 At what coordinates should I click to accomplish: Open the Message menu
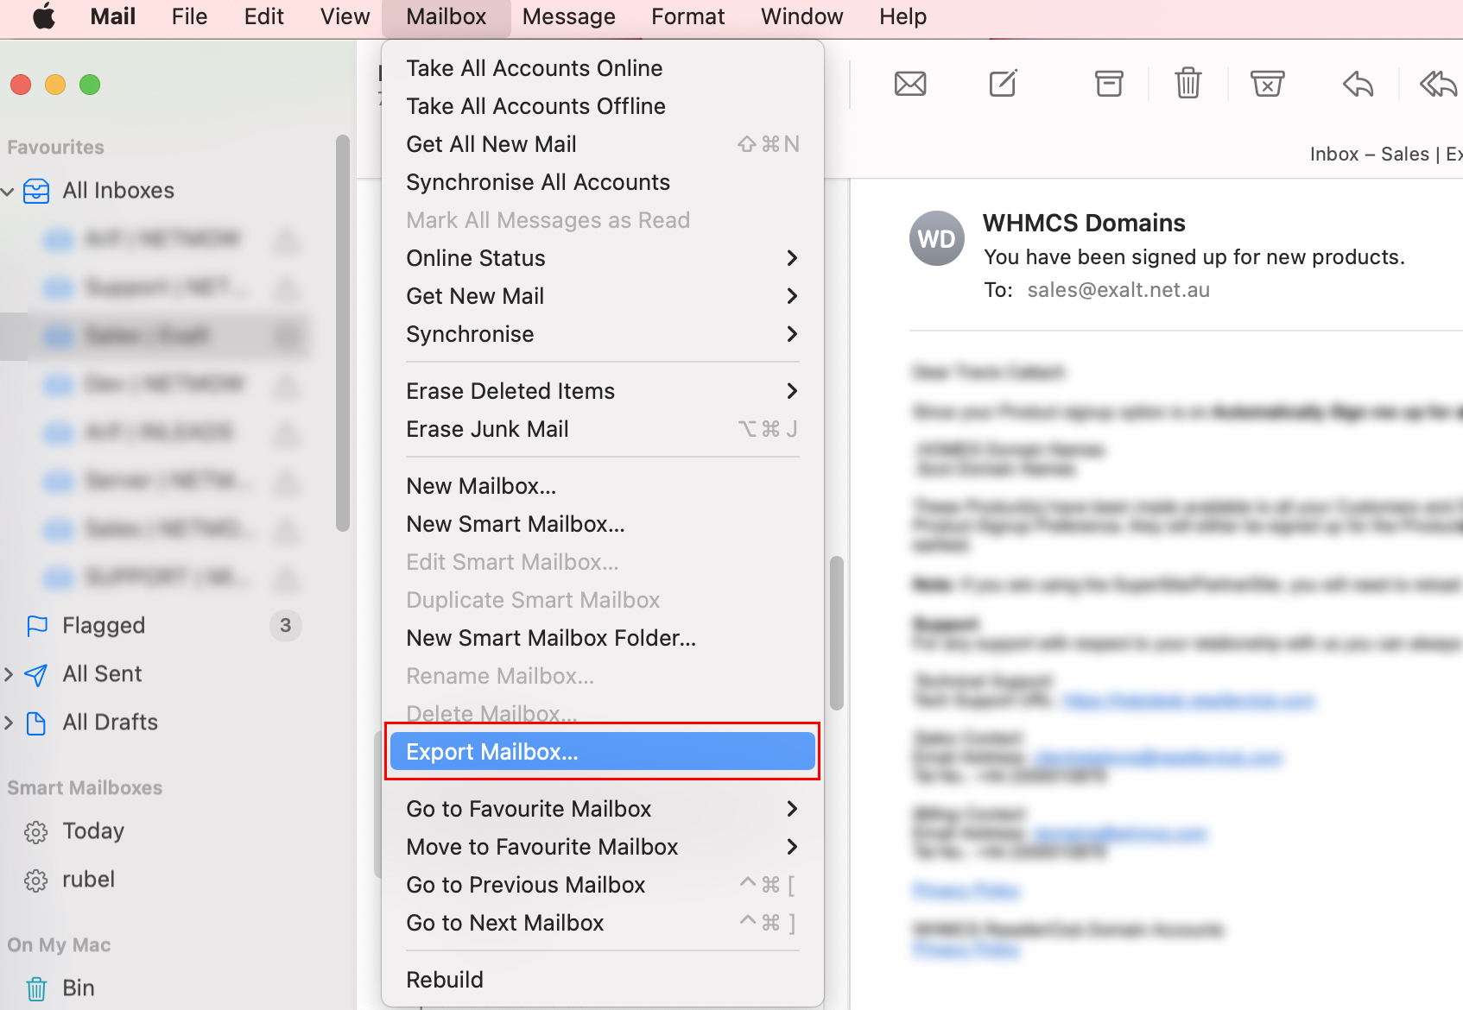coord(569,16)
